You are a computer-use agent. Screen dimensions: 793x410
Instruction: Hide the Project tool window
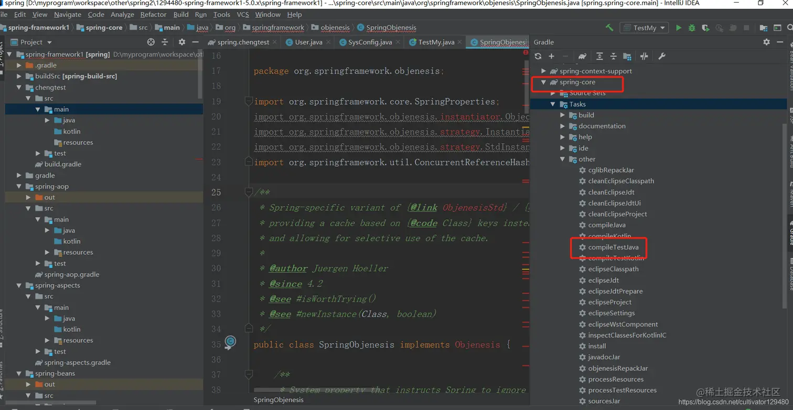(x=195, y=42)
